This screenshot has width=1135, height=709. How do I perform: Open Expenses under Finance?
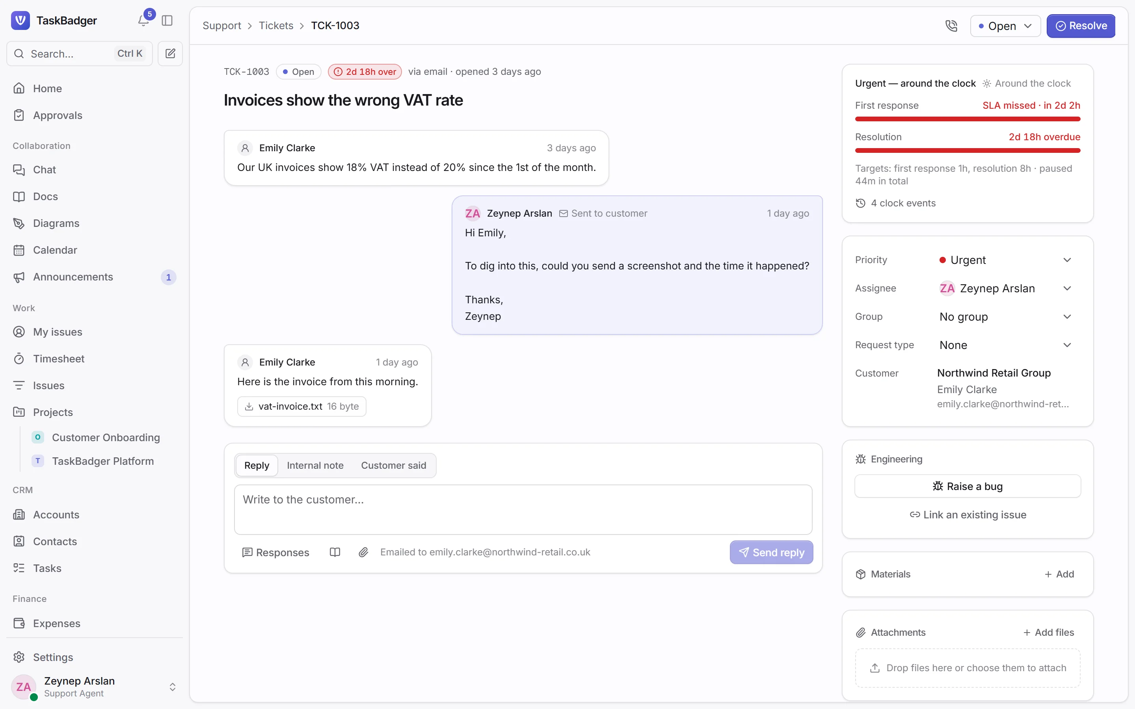[94, 624]
